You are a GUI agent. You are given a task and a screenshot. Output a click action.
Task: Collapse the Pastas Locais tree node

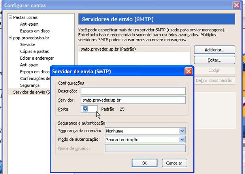10,18
